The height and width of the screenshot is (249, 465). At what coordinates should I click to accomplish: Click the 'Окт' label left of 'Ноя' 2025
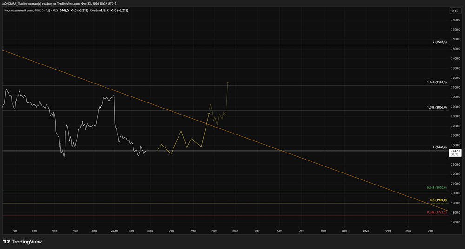click(54, 230)
